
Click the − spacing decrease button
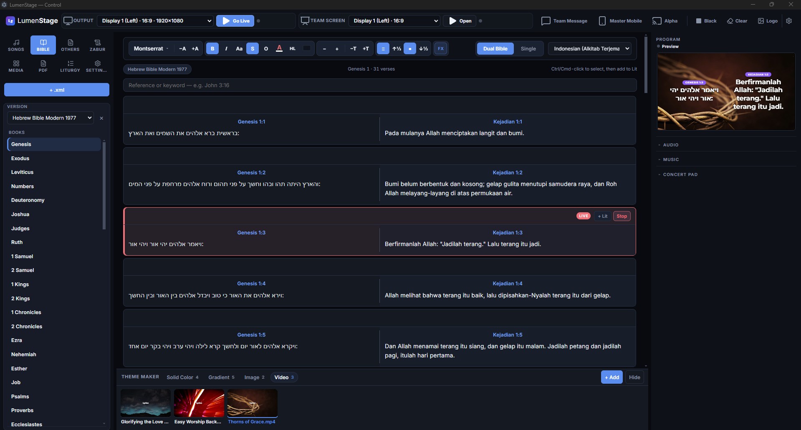[x=324, y=49]
